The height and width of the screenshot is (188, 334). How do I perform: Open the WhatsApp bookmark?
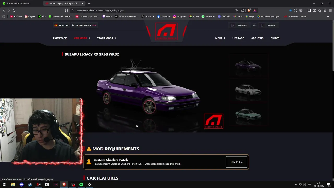[x=208, y=16]
